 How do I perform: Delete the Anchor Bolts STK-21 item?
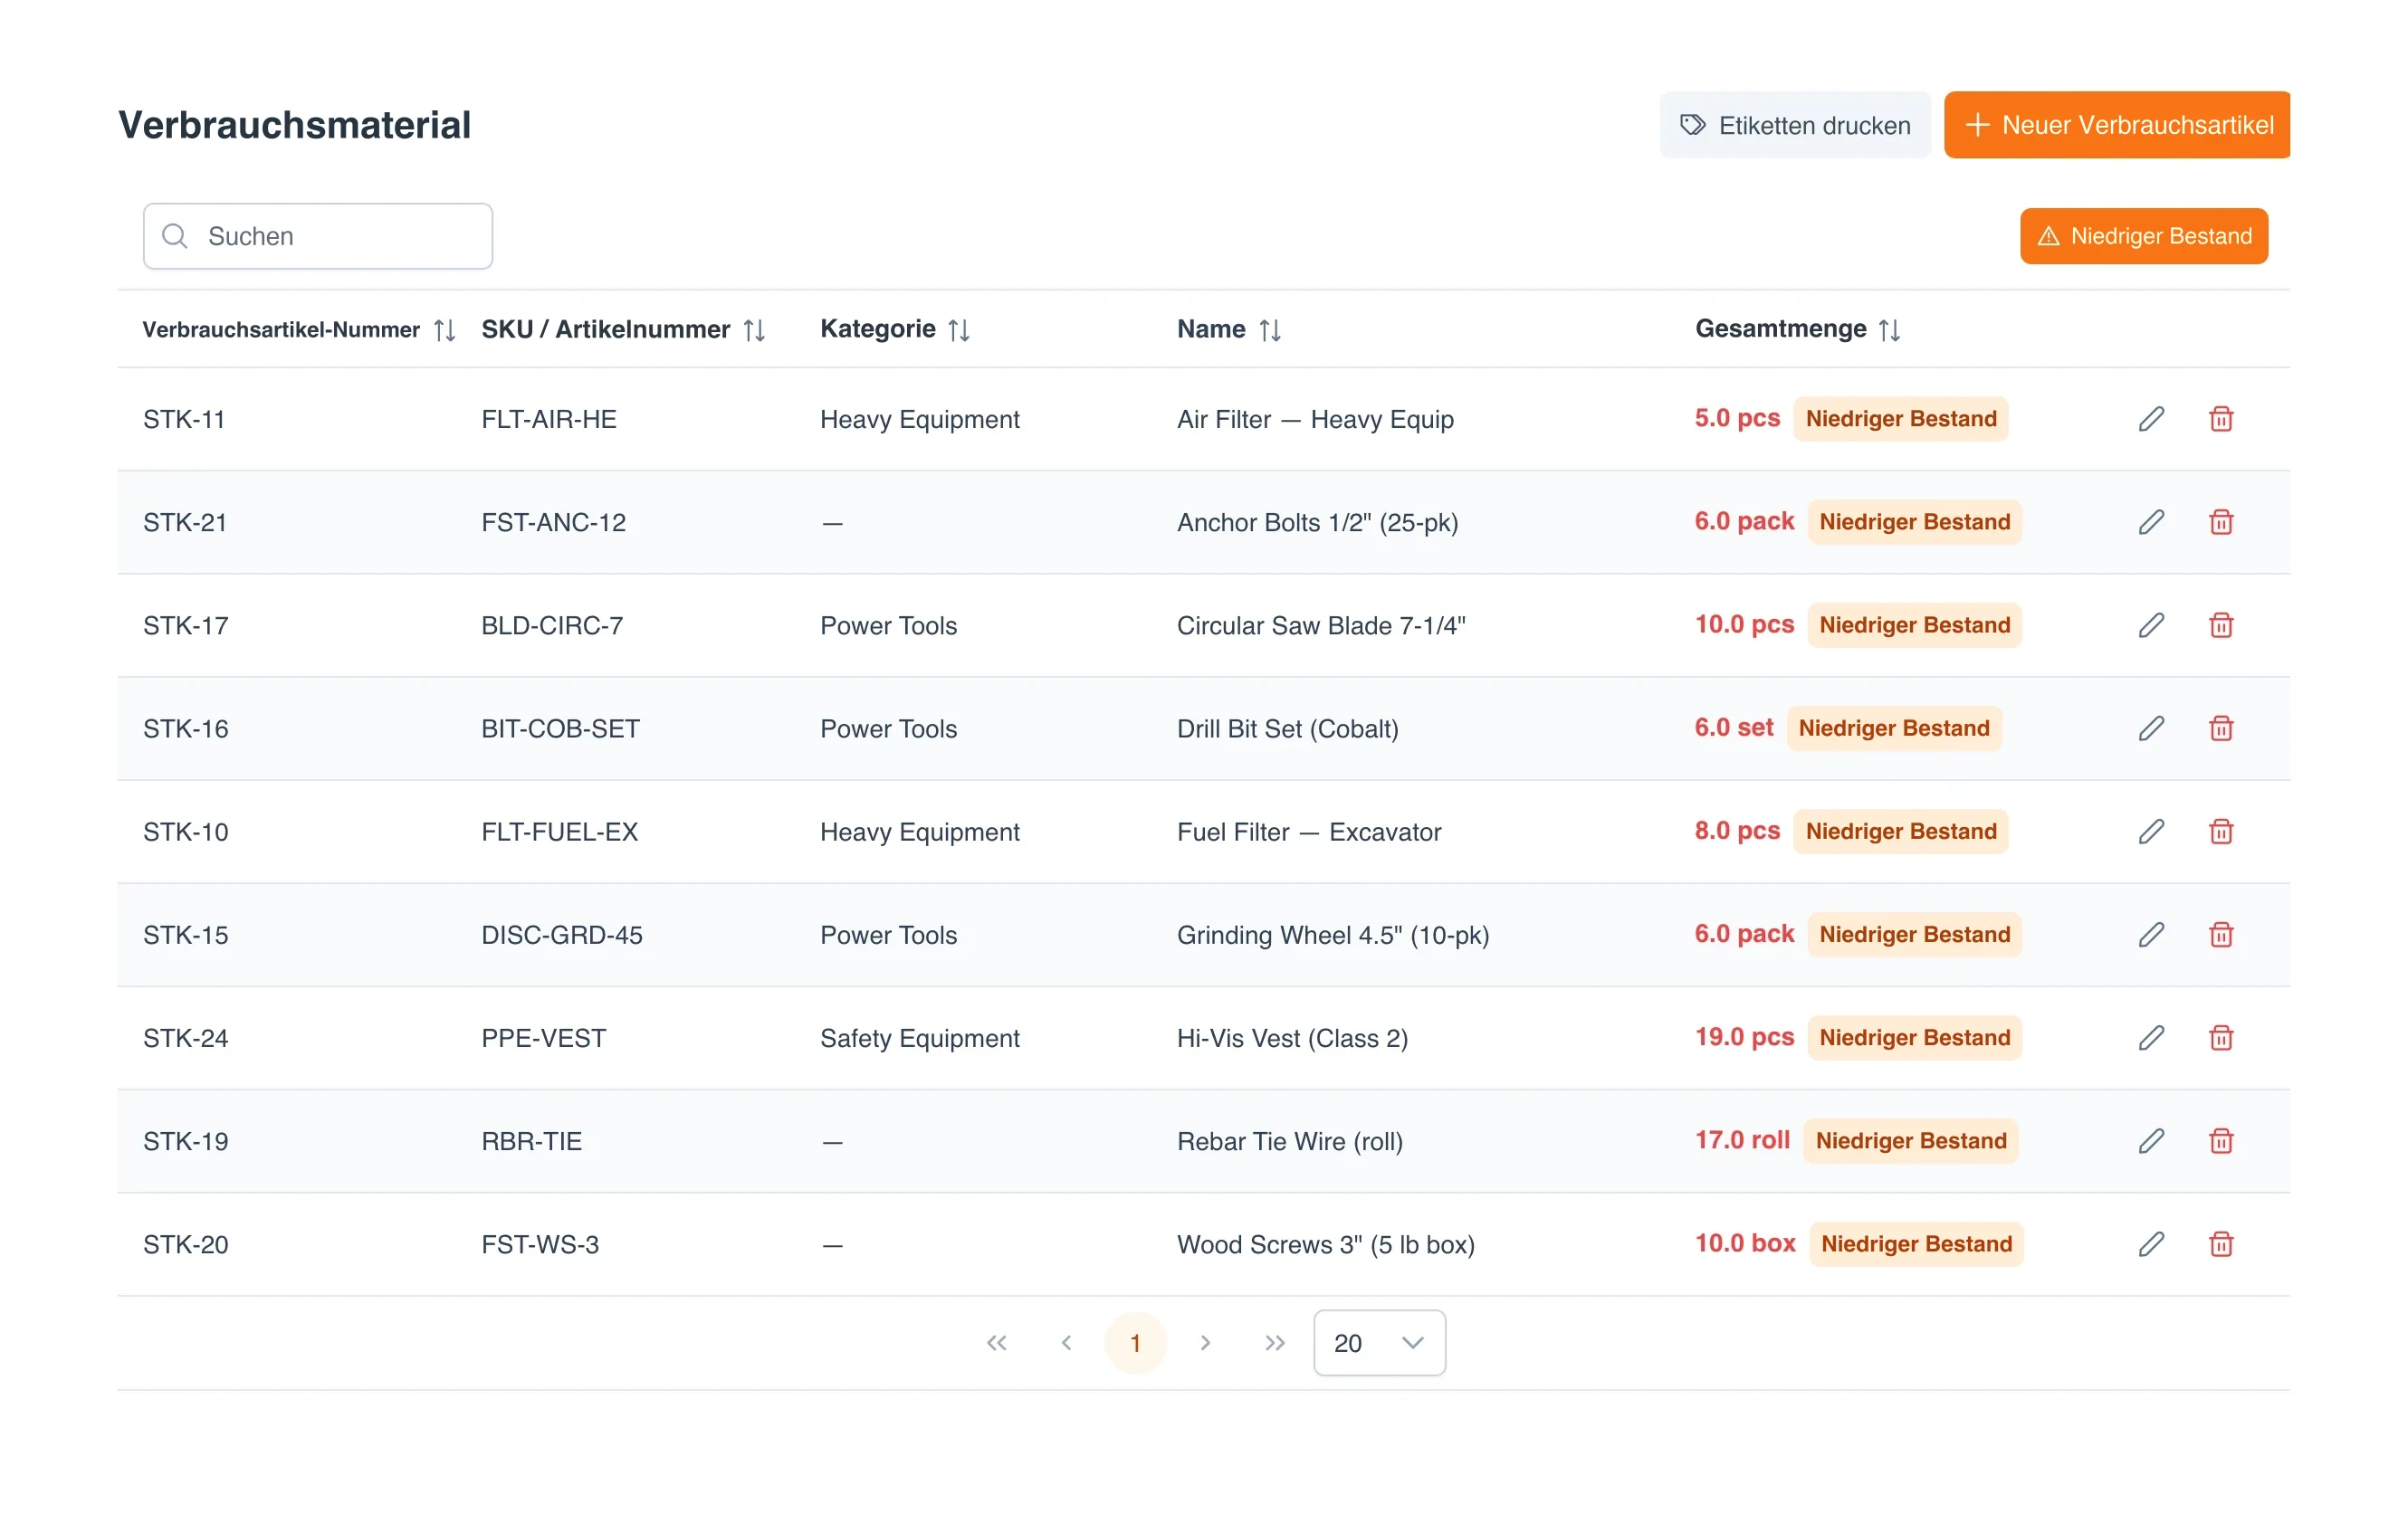pyautogui.click(x=2221, y=521)
